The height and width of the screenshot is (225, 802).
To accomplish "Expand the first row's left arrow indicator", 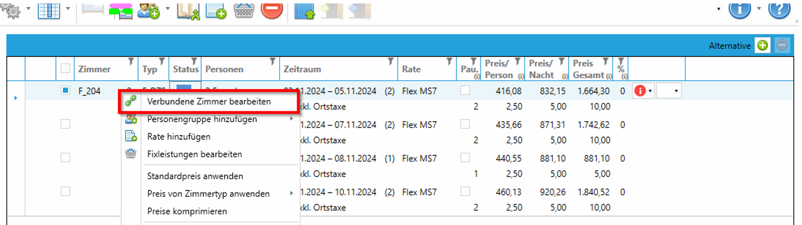I will click(16, 98).
